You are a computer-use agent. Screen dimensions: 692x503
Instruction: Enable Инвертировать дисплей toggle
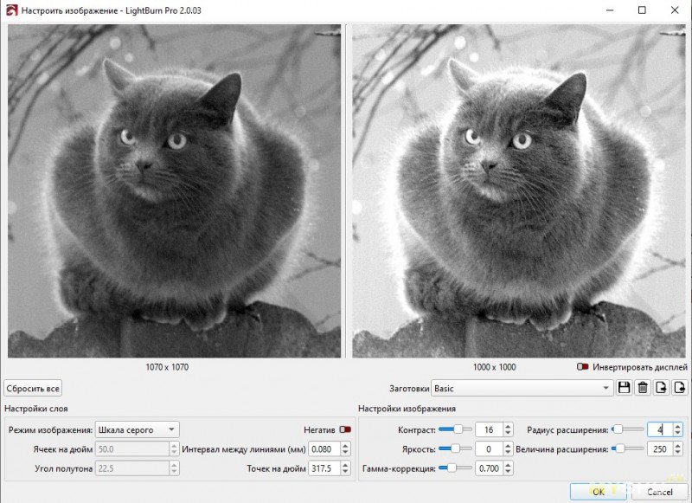pyautogui.click(x=583, y=367)
